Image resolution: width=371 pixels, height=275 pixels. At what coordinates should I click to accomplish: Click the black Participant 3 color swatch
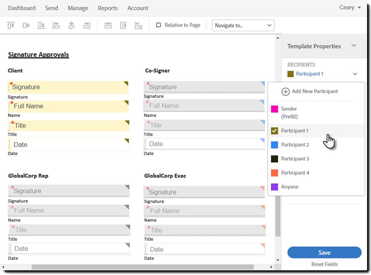(274, 159)
